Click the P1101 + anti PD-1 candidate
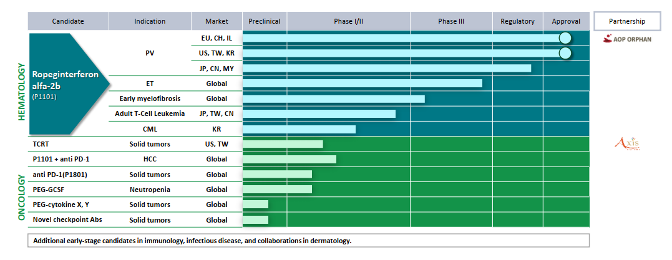The image size is (672, 260). (61, 160)
